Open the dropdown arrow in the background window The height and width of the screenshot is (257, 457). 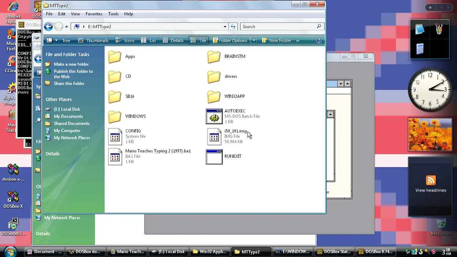(x=341, y=84)
